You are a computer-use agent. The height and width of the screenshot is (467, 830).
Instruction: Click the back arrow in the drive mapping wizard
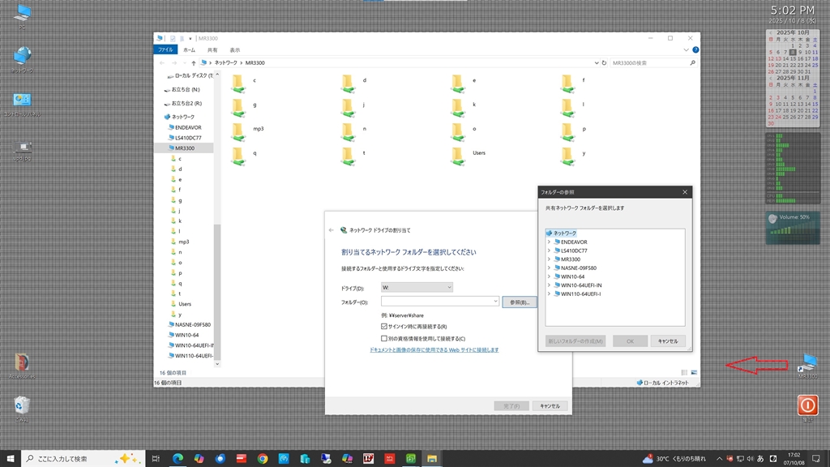point(332,230)
